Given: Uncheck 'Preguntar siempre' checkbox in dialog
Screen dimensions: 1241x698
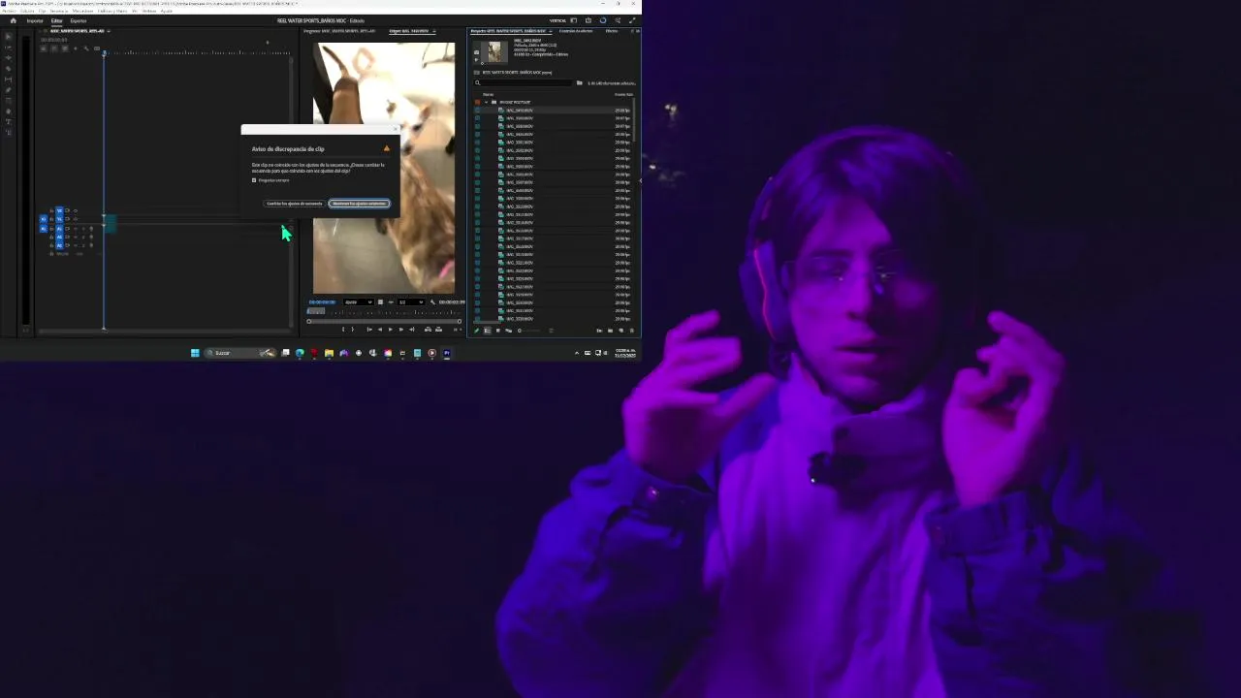Looking at the screenshot, I should pyautogui.click(x=254, y=179).
